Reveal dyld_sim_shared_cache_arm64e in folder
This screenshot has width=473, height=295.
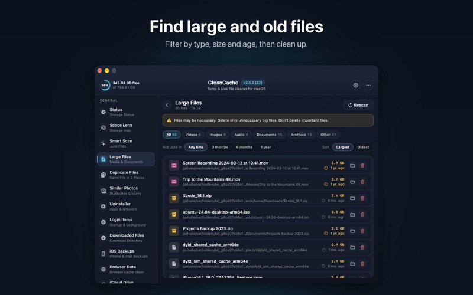(352, 264)
